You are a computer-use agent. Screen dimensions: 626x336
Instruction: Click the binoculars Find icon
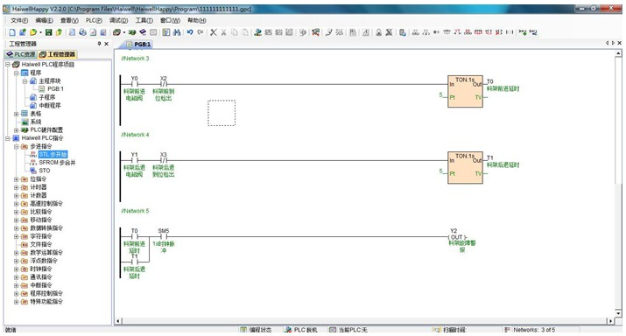[x=177, y=32]
